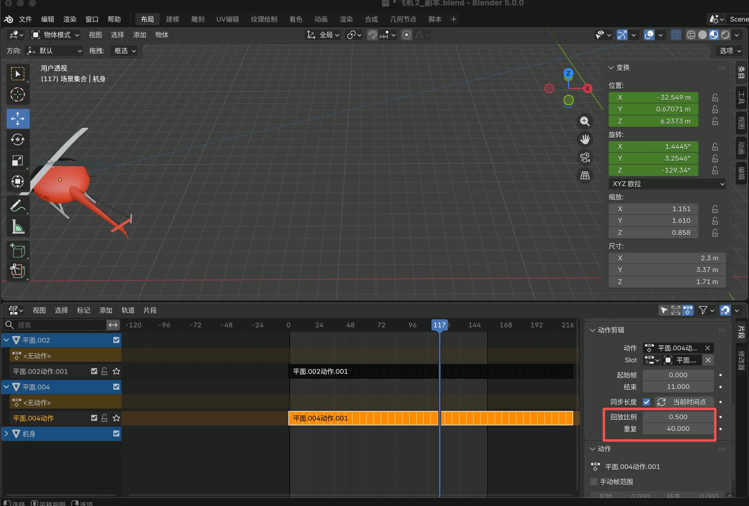The width and height of the screenshot is (749, 506).
Task: Disable the 同步长度 checkbox
Action: click(646, 402)
